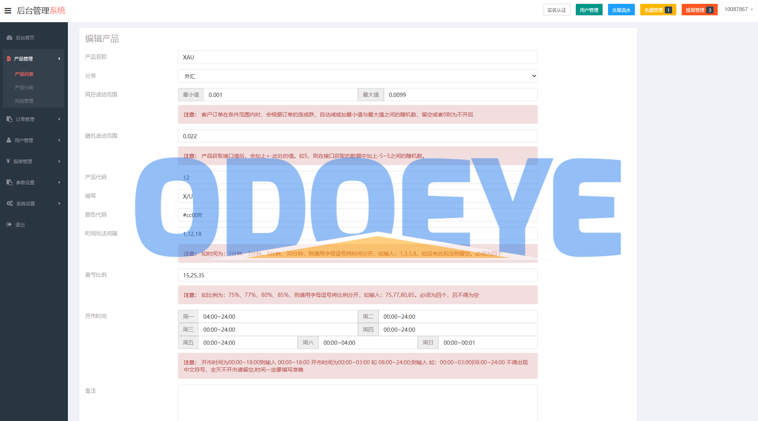Click the 产品名称 field containing XAU

pyautogui.click(x=358, y=57)
